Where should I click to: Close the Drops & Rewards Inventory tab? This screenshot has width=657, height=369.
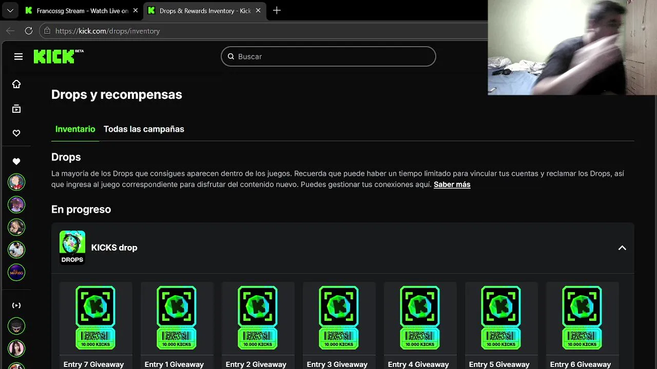click(x=258, y=10)
